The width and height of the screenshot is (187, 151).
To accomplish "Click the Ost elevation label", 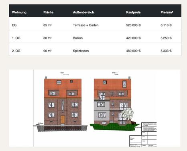I will (x=62, y=72).
